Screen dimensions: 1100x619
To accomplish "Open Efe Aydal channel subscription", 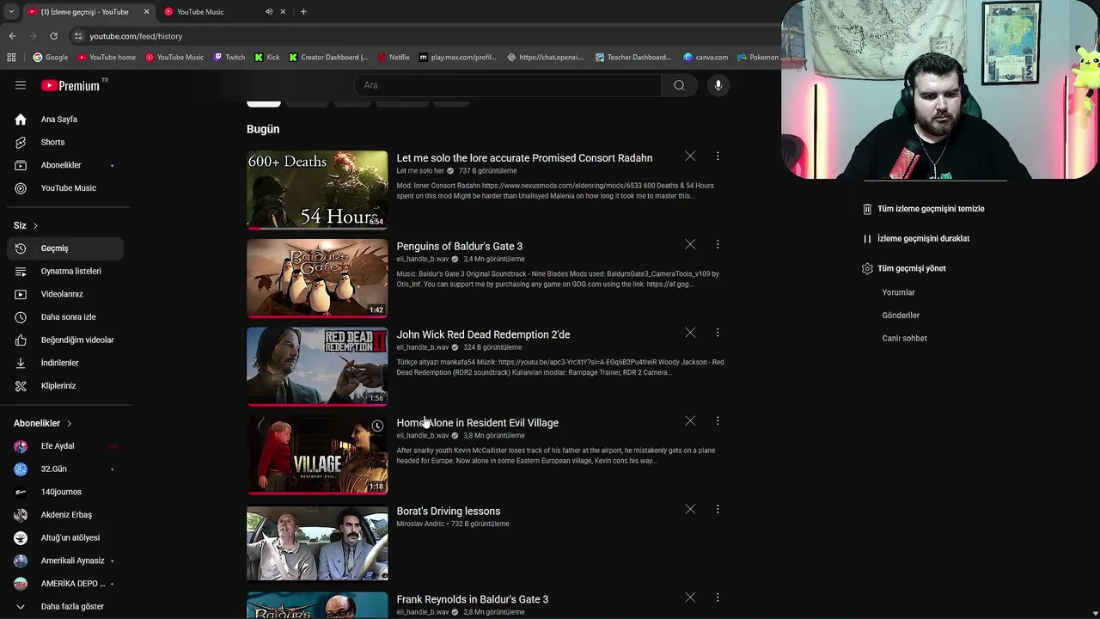I will pos(65,446).
